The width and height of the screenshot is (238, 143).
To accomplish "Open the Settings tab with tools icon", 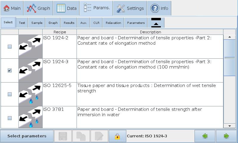I will pos(130,8).
